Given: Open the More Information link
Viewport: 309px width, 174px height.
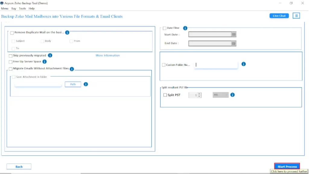Looking at the screenshot, I should click(107, 56).
